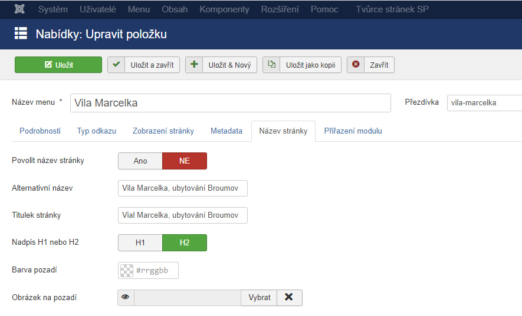This screenshot has width=522, height=316.
Task: Open the Barva pozadí color picker swatch
Action: point(127,271)
